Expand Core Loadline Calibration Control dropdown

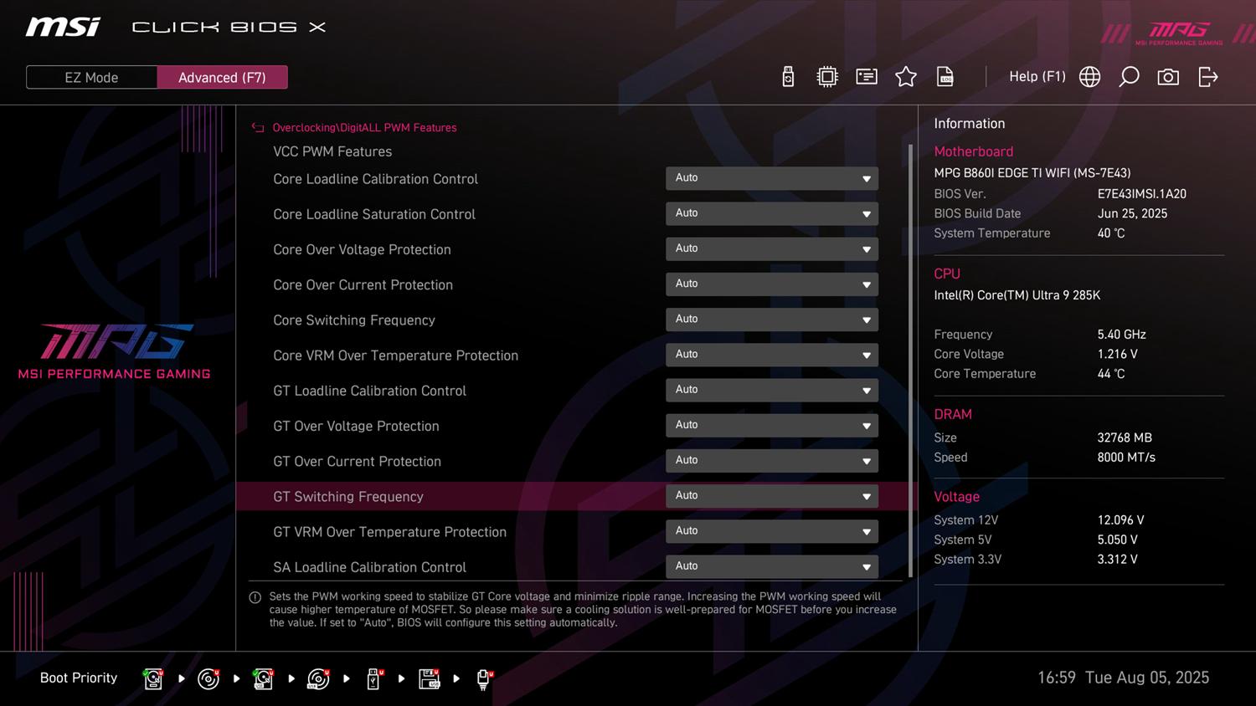pyautogui.click(x=771, y=178)
